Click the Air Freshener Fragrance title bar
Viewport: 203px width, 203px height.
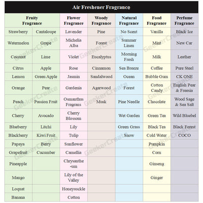pyautogui.click(x=101, y=7)
